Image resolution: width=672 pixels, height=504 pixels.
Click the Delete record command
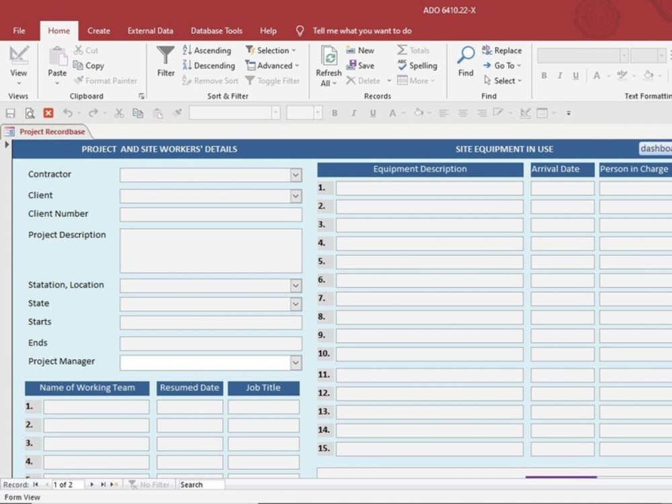coord(363,81)
